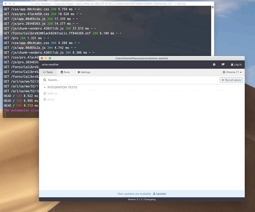Run all specs

[x=231, y=80]
